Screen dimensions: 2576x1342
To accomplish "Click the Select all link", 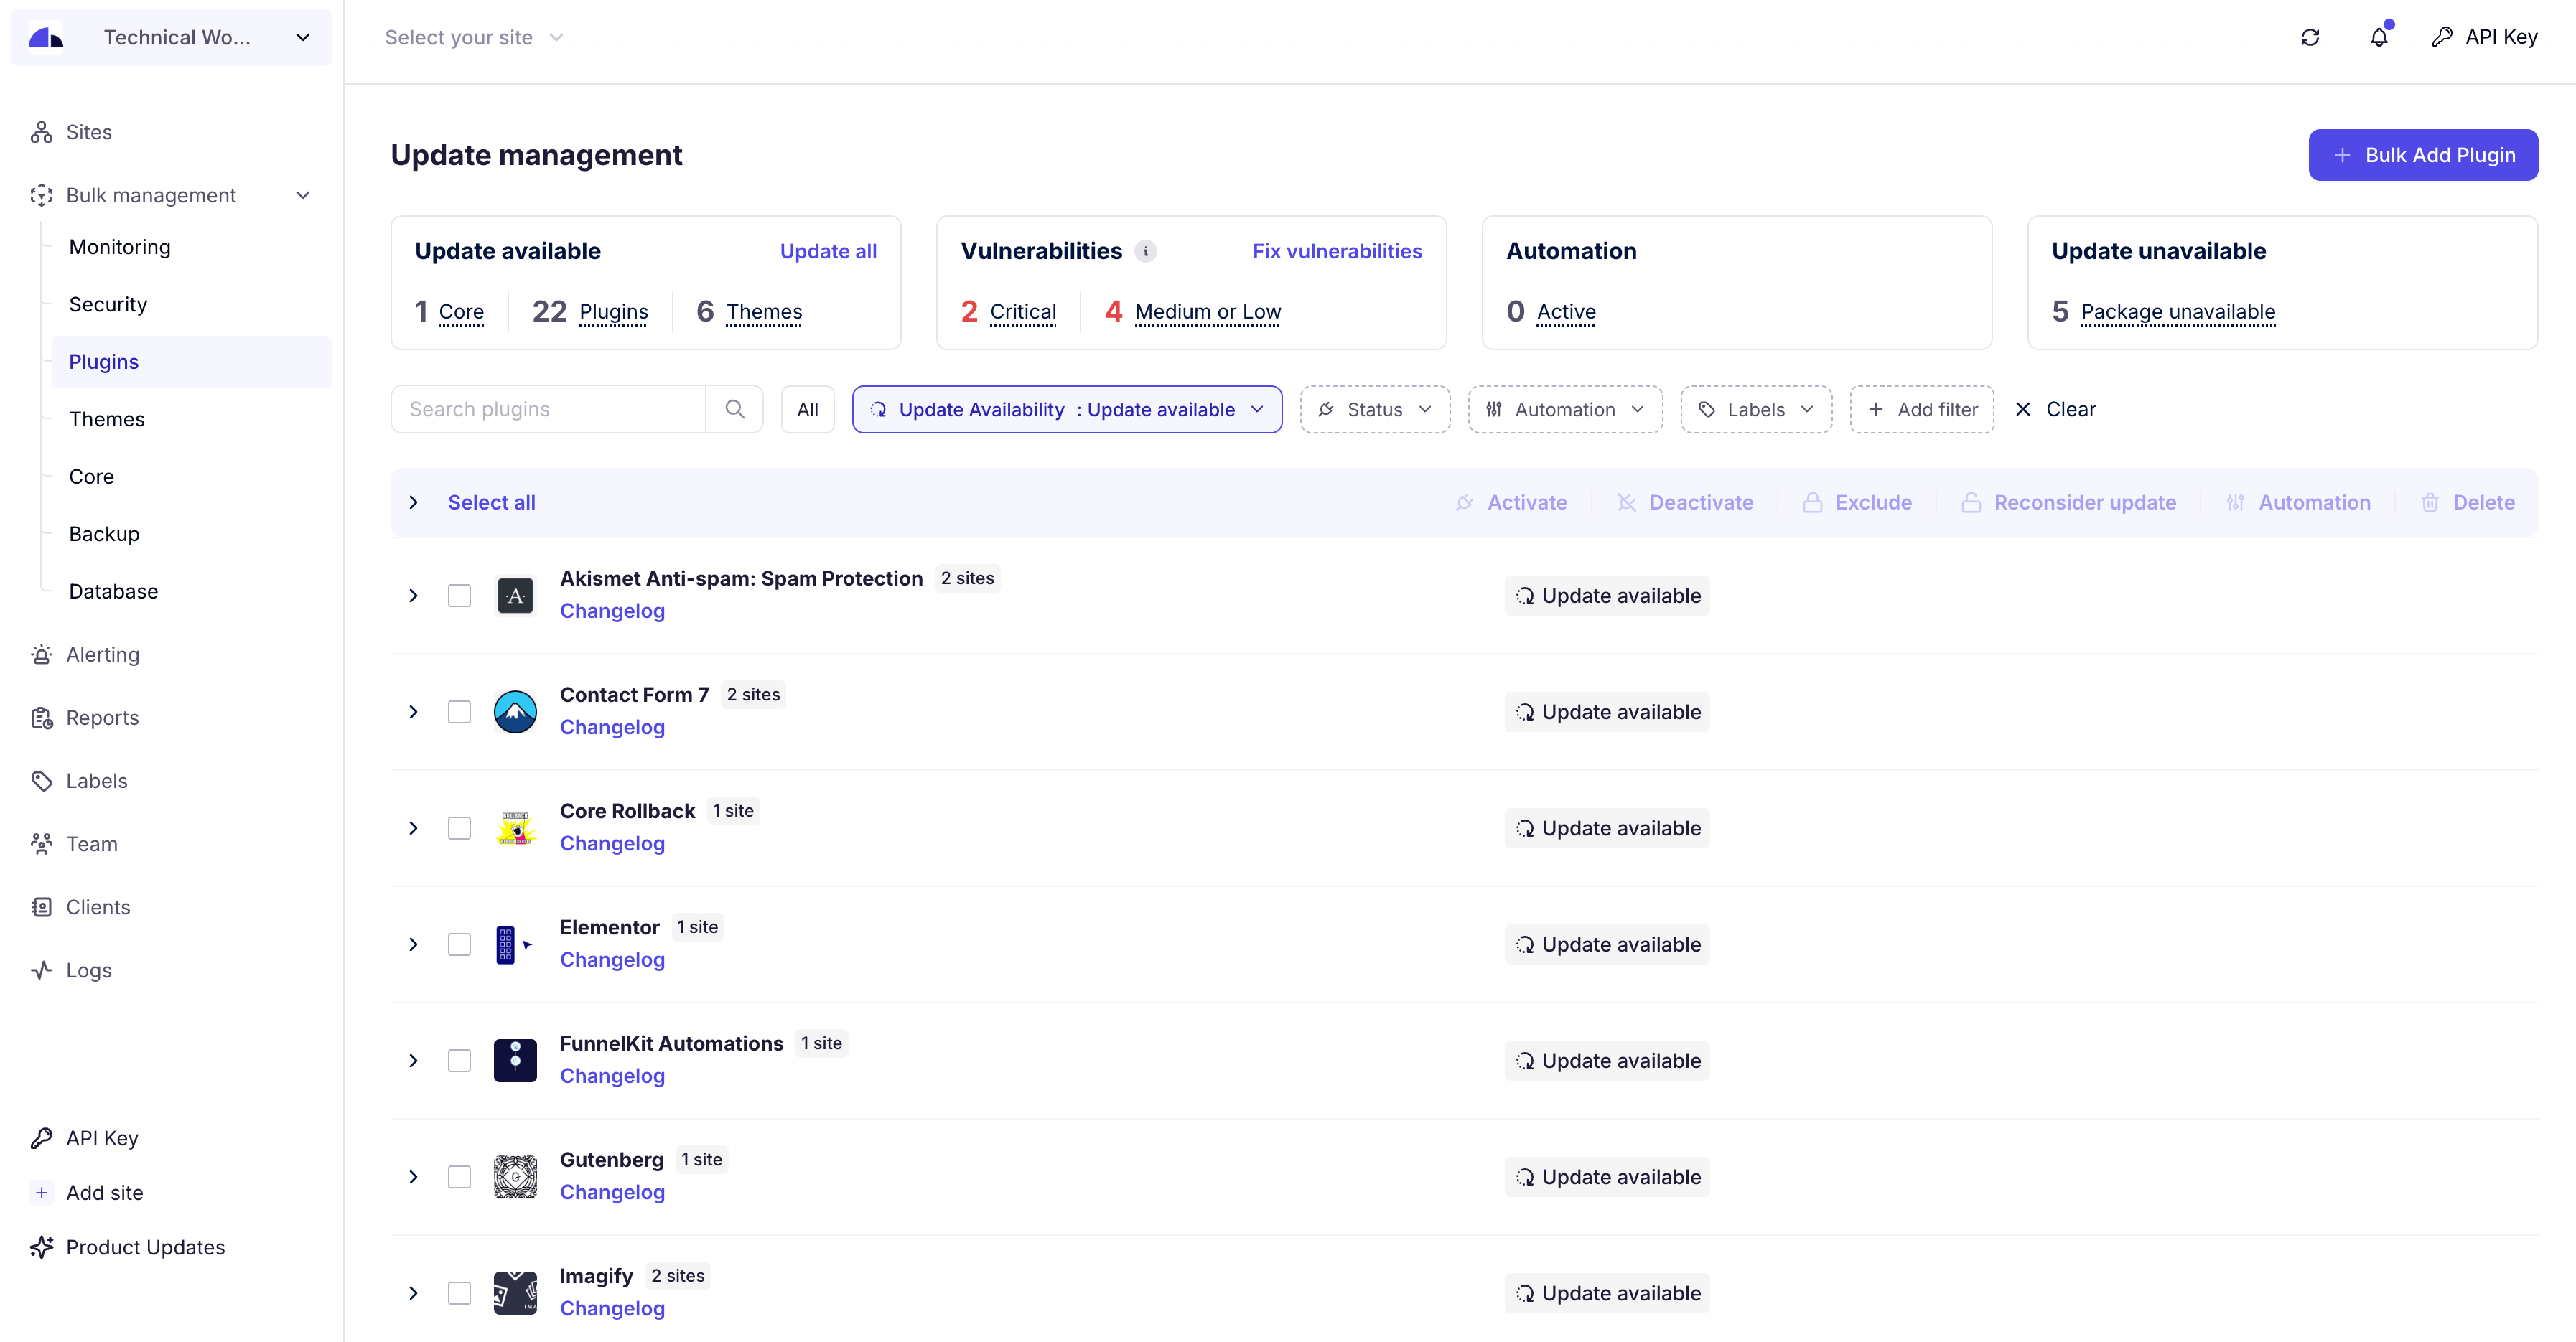I will point(491,502).
